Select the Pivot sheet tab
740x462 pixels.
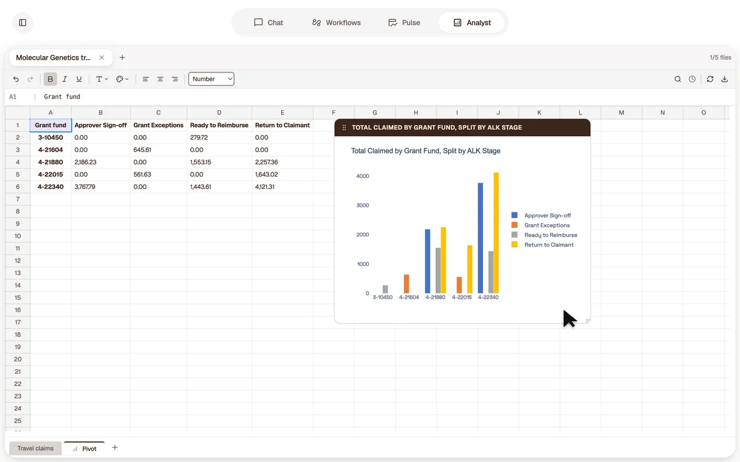click(x=84, y=448)
